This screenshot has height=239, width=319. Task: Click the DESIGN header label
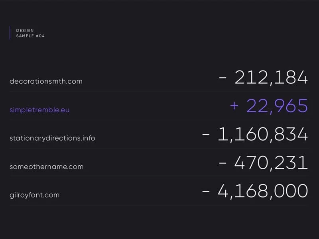25,30
